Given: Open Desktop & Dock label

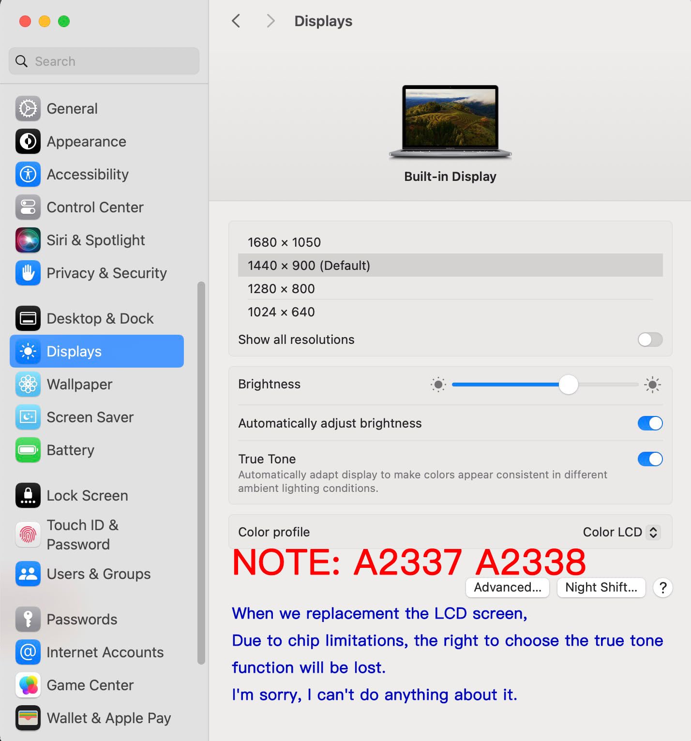Looking at the screenshot, I should coord(100,318).
